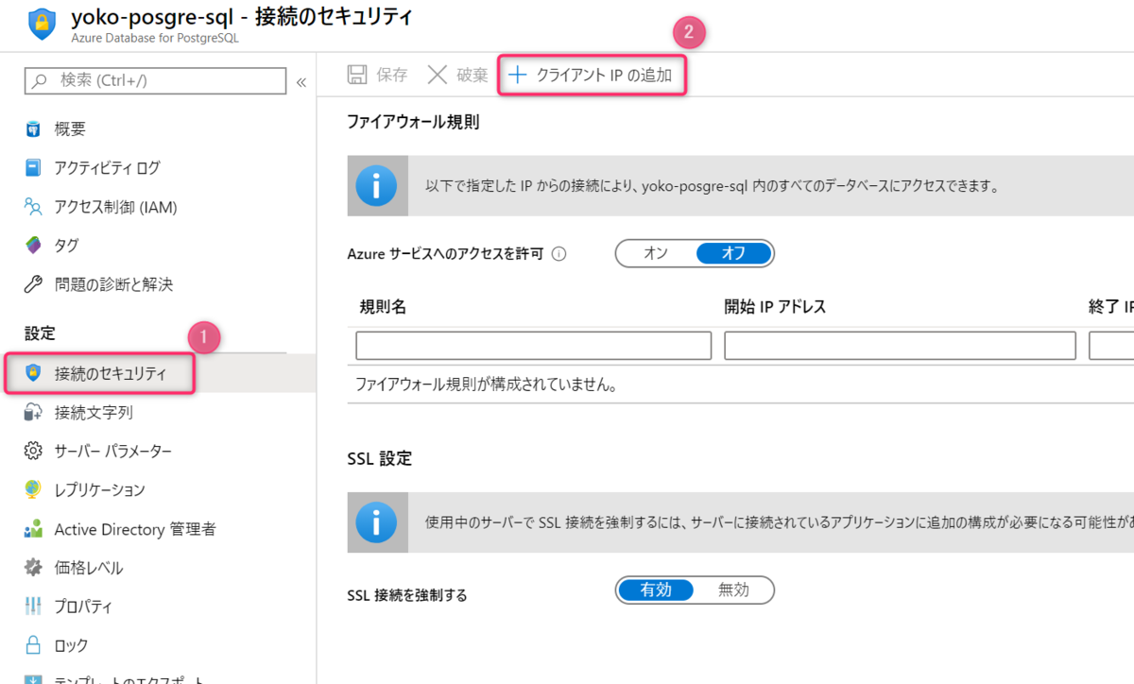Click the ファイアウォール規則 section heading
This screenshot has height=684, width=1134.
pyautogui.click(x=414, y=122)
